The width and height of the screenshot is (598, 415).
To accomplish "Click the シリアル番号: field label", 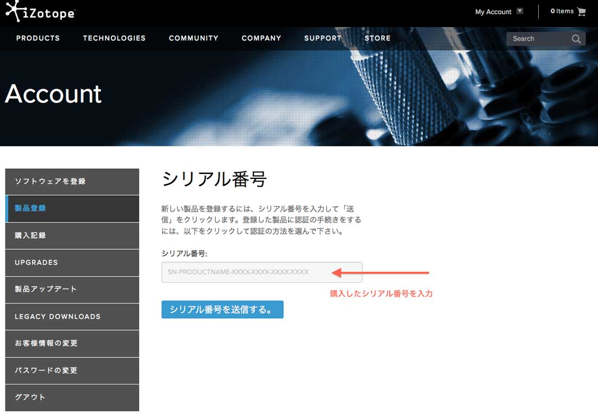I will (x=184, y=253).
